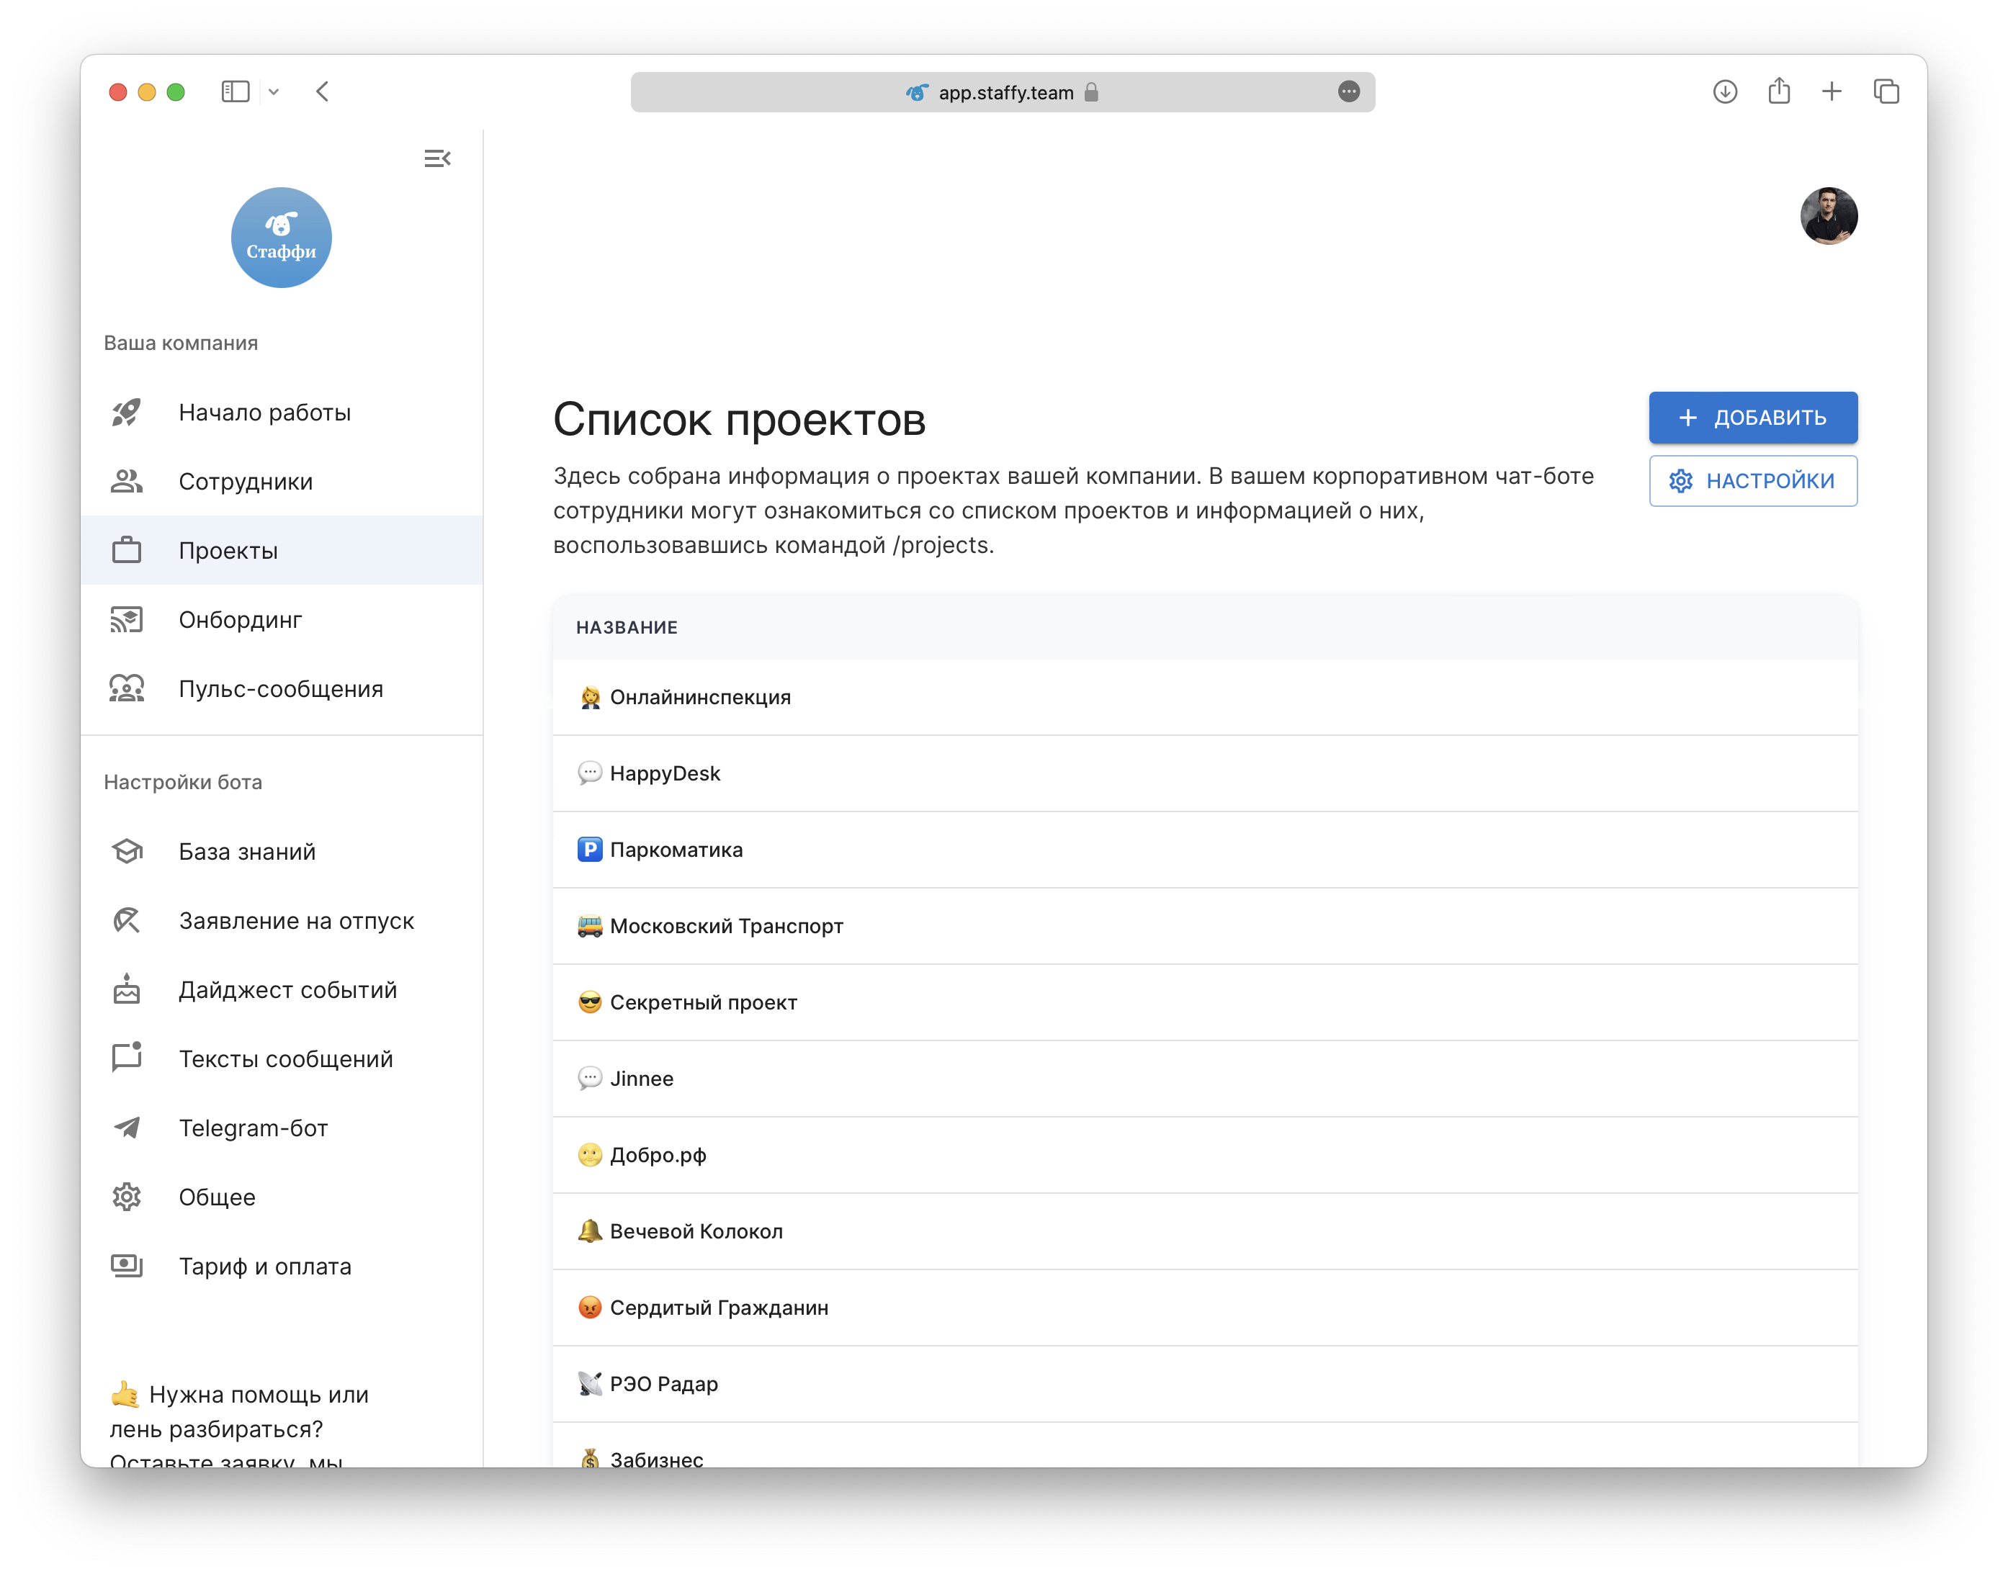Go back with the Safari back arrow
The height and width of the screenshot is (1574, 2008).
[x=323, y=91]
